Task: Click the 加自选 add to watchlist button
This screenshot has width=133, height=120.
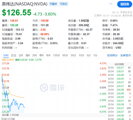Action: coord(124,4)
